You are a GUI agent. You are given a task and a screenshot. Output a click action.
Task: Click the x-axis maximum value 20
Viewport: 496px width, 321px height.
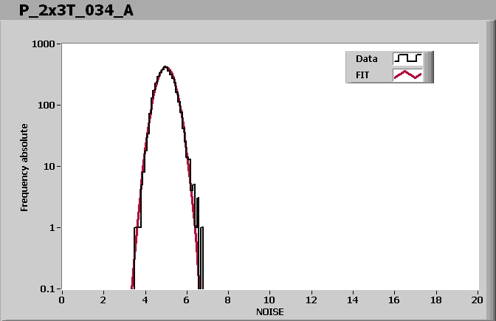click(x=478, y=300)
